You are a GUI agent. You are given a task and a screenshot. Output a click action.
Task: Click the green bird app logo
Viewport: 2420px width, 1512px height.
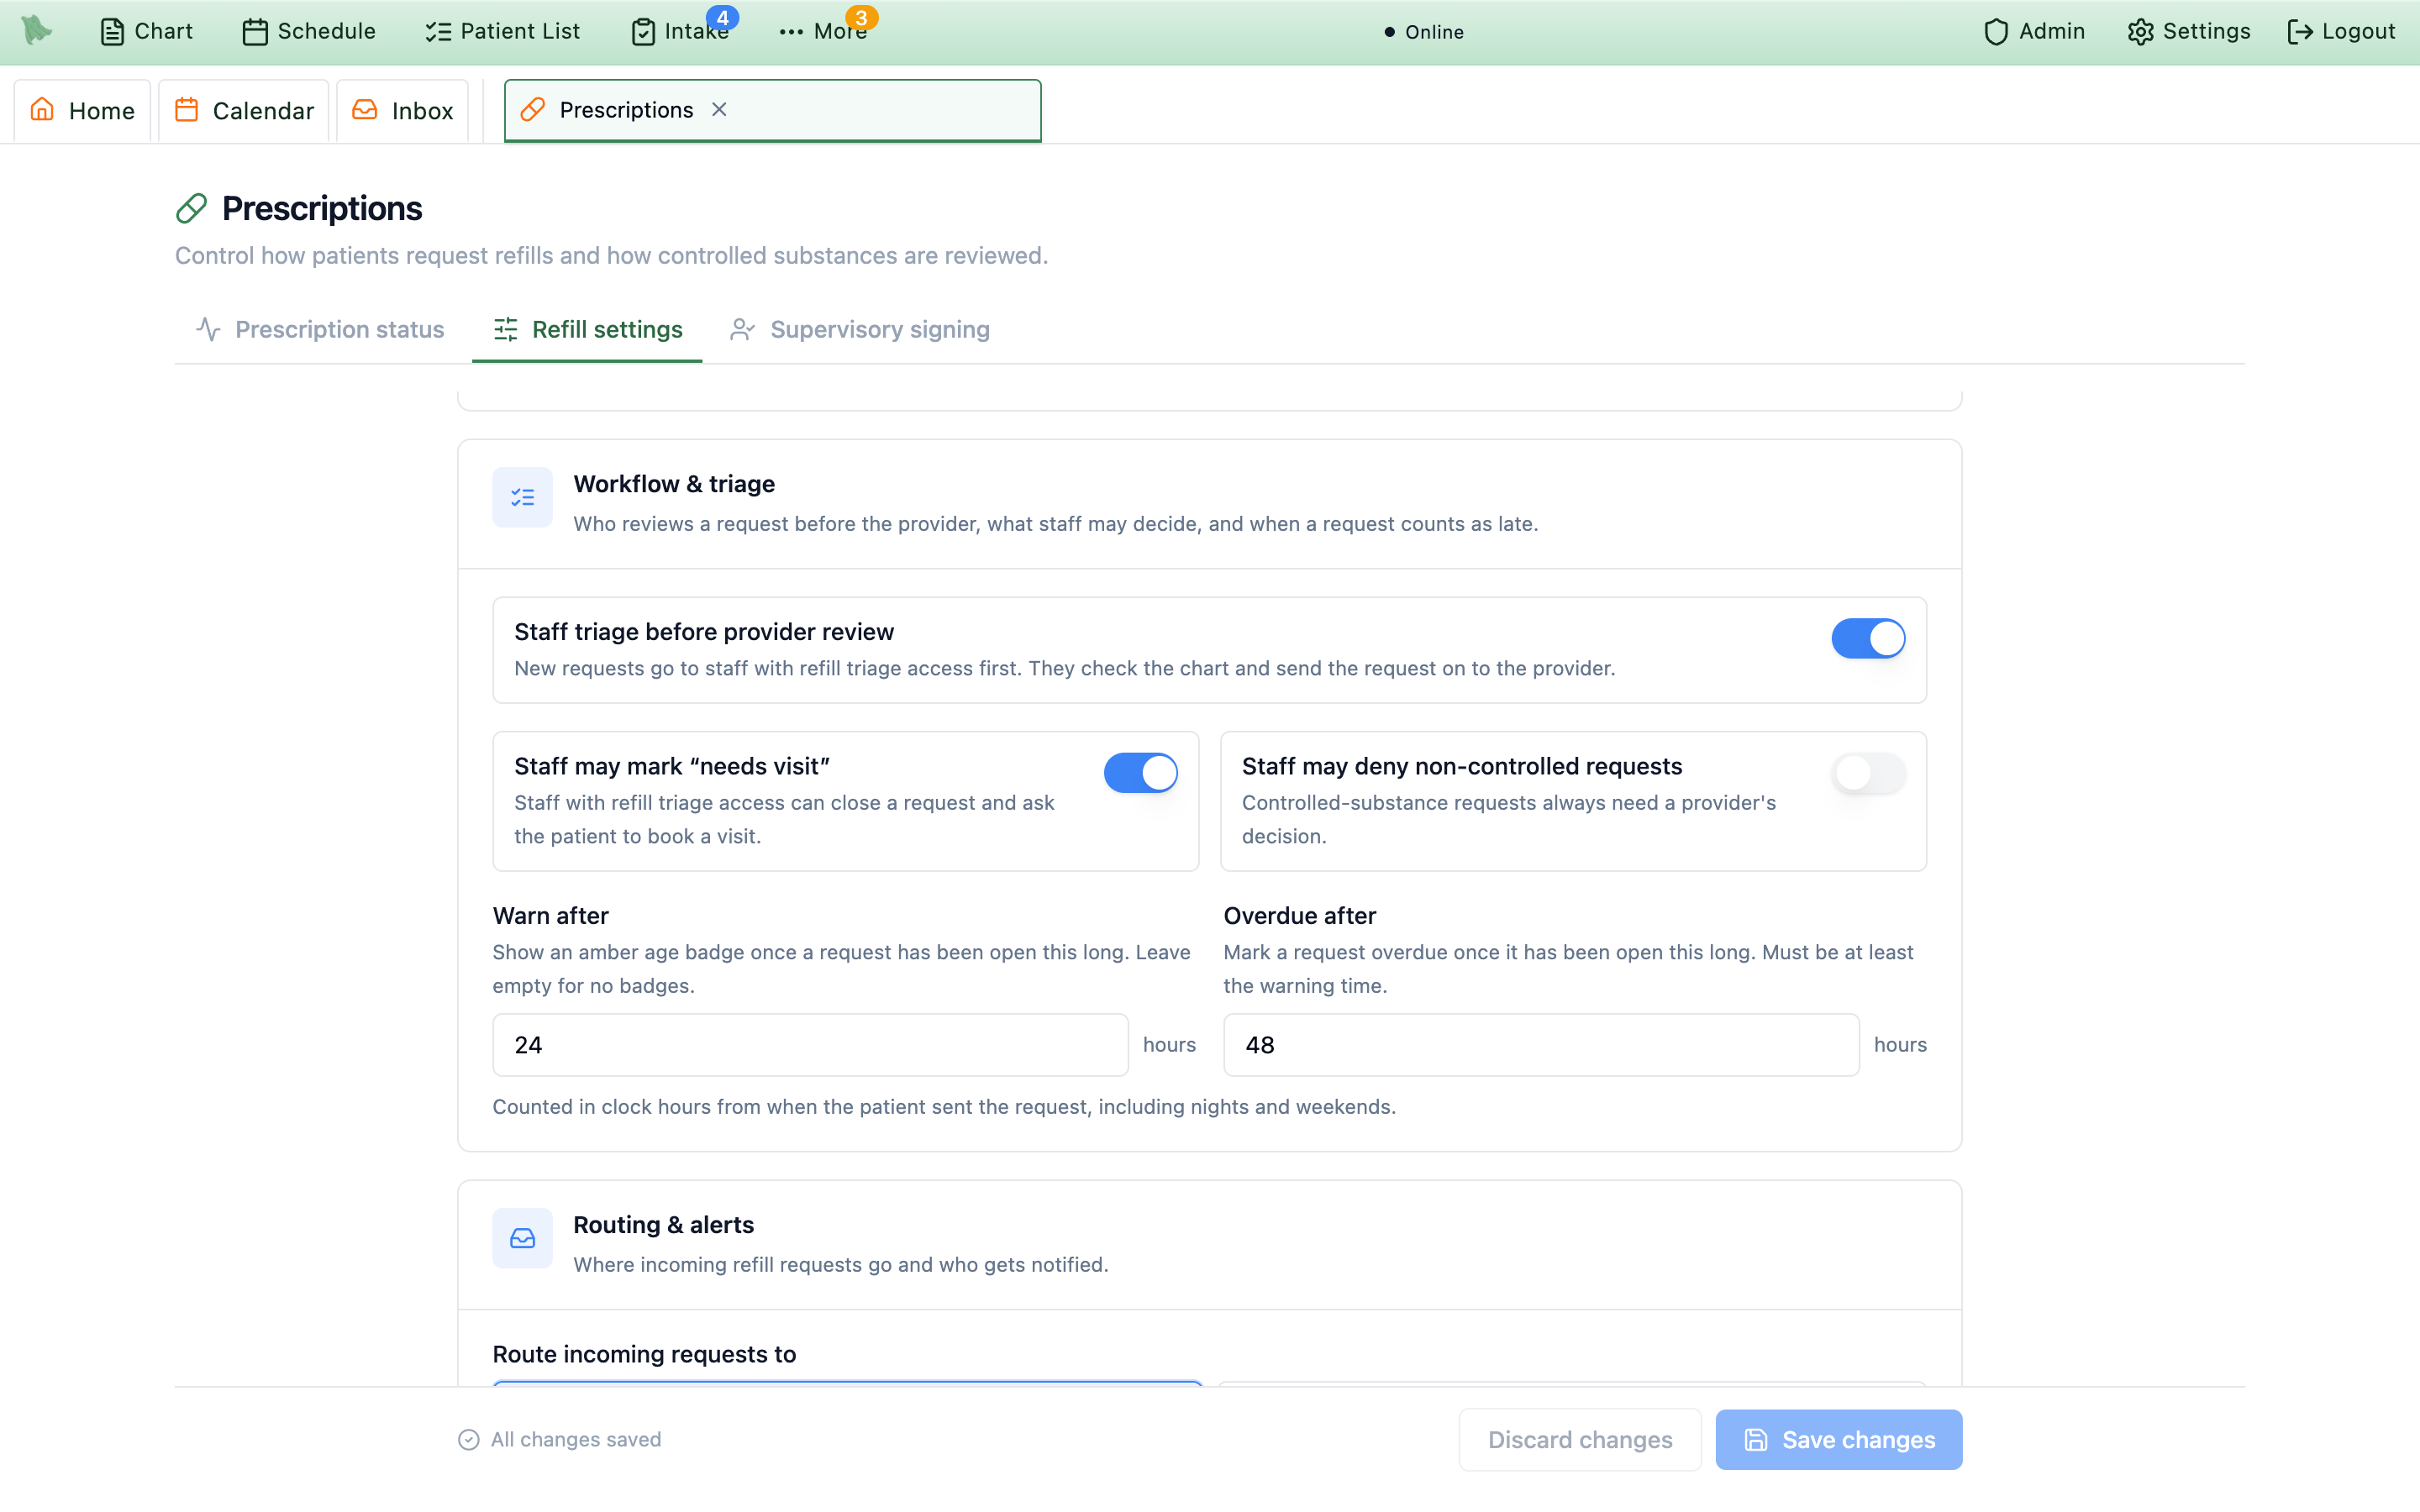click(x=37, y=30)
